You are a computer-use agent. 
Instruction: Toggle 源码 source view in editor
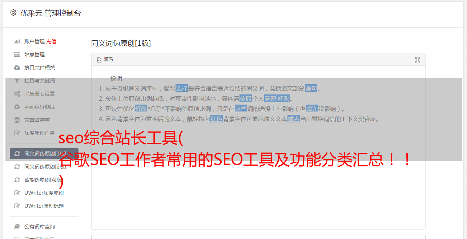pyautogui.click(x=105, y=60)
